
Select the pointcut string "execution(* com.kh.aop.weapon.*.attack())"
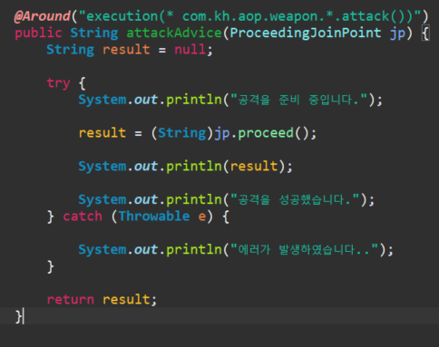[250, 16]
